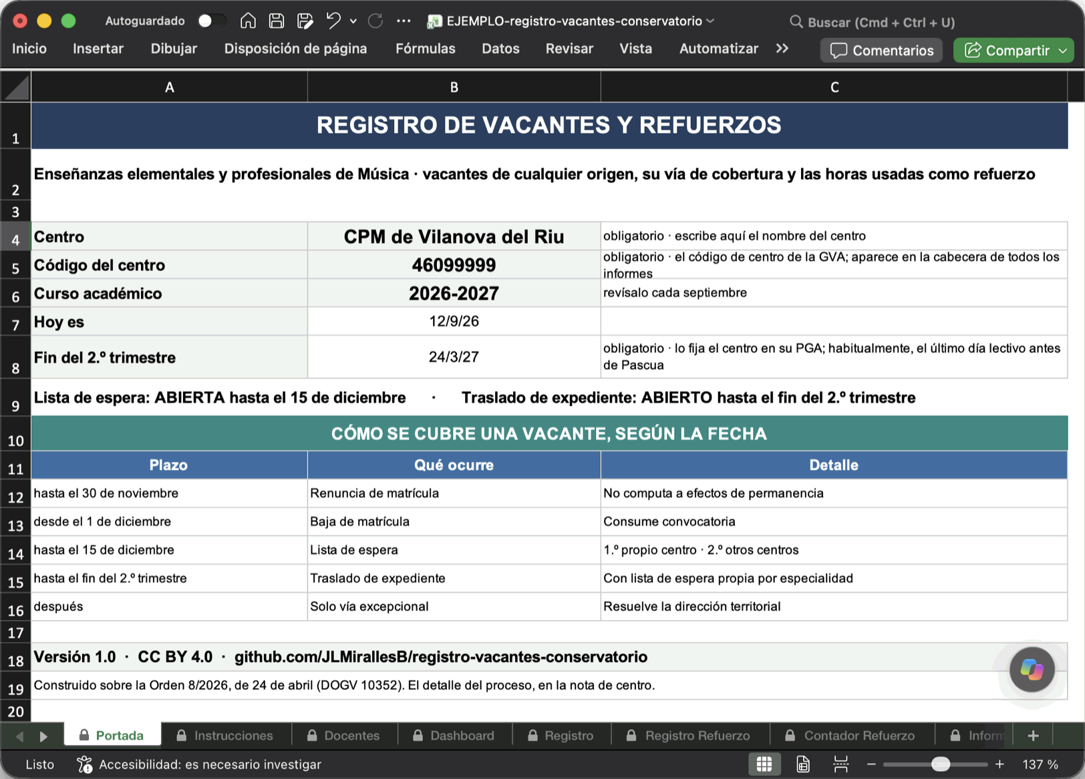Select the Registro Refuerzo sheet tab
Viewport: 1085px width, 779px height.
click(x=689, y=736)
